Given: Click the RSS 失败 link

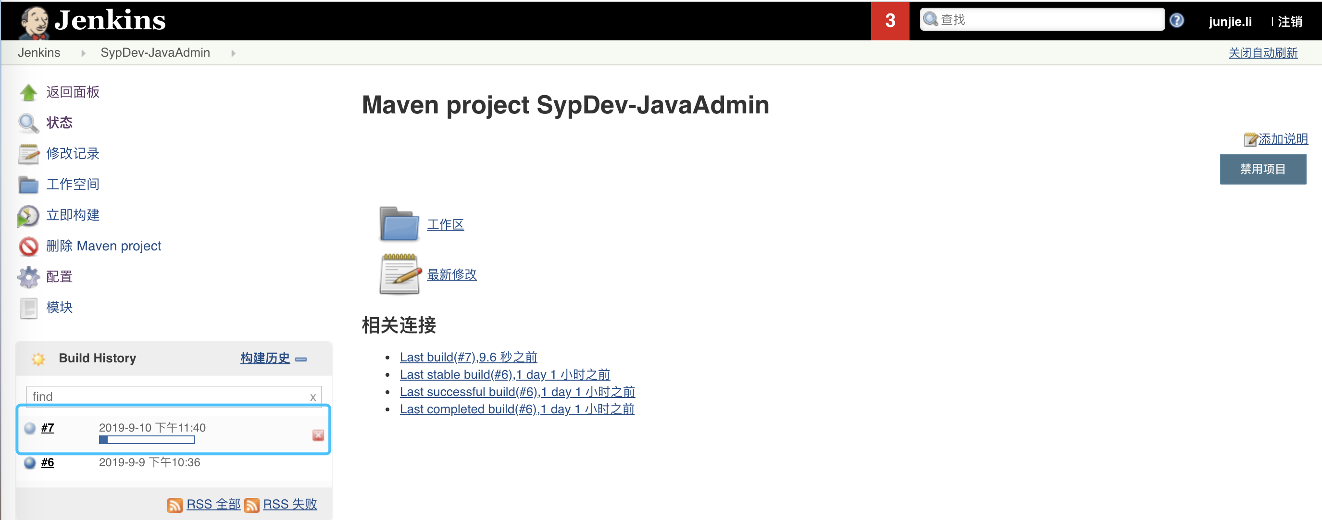Looking at the screenshot, I should pyautogui.click(x=290, y=505).
